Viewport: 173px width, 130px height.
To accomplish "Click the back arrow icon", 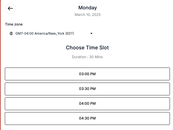I will pyautogui.click(x=10, y=9).
